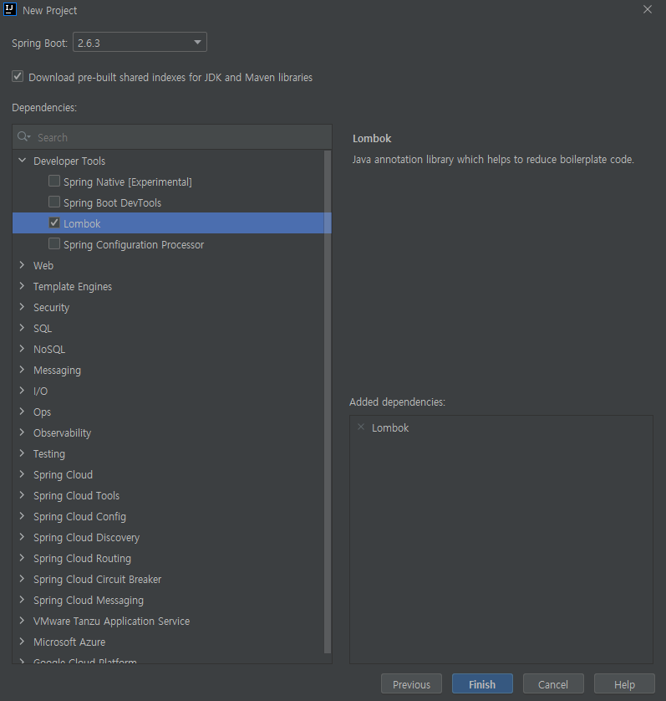
Task: Focus the dependency Search field
Action: 172,137
